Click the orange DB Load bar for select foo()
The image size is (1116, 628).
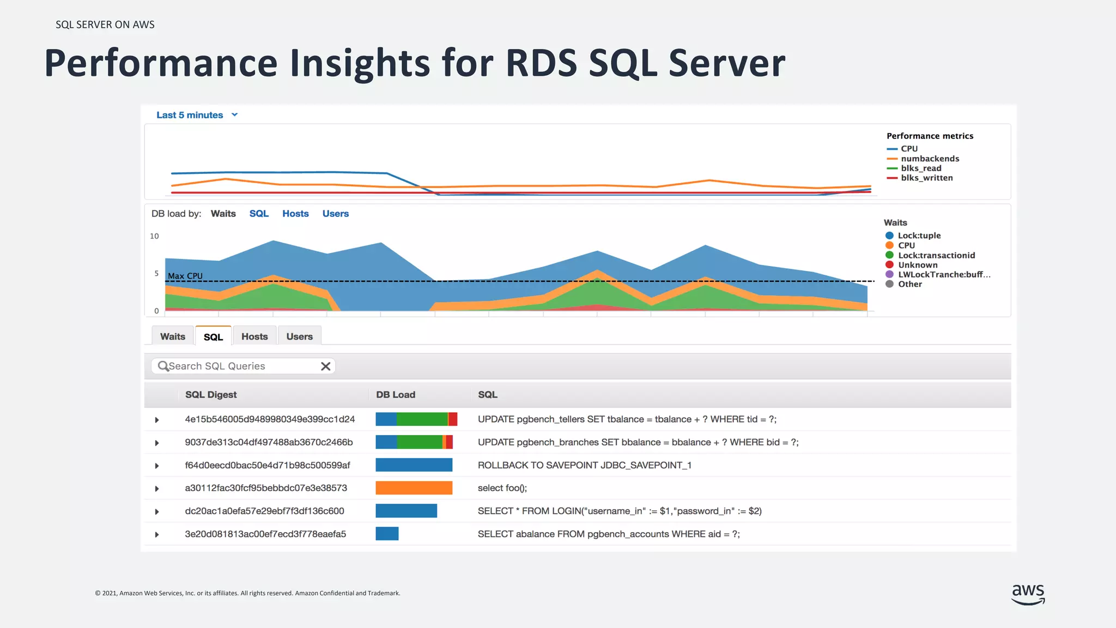414,488
